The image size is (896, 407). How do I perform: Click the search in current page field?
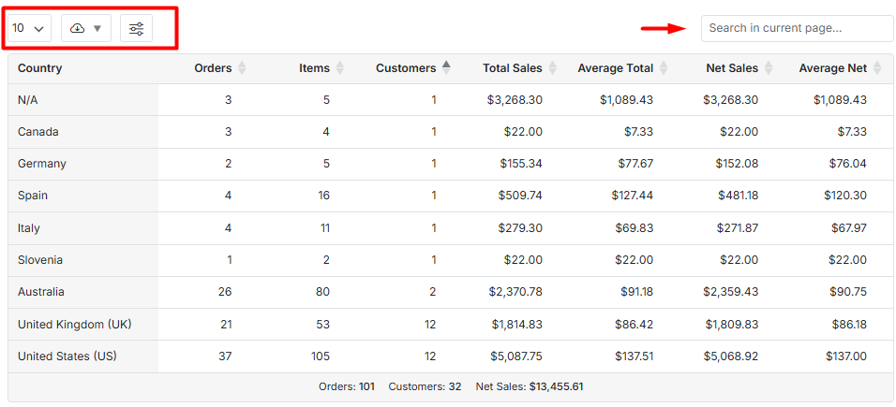(797, 28)
